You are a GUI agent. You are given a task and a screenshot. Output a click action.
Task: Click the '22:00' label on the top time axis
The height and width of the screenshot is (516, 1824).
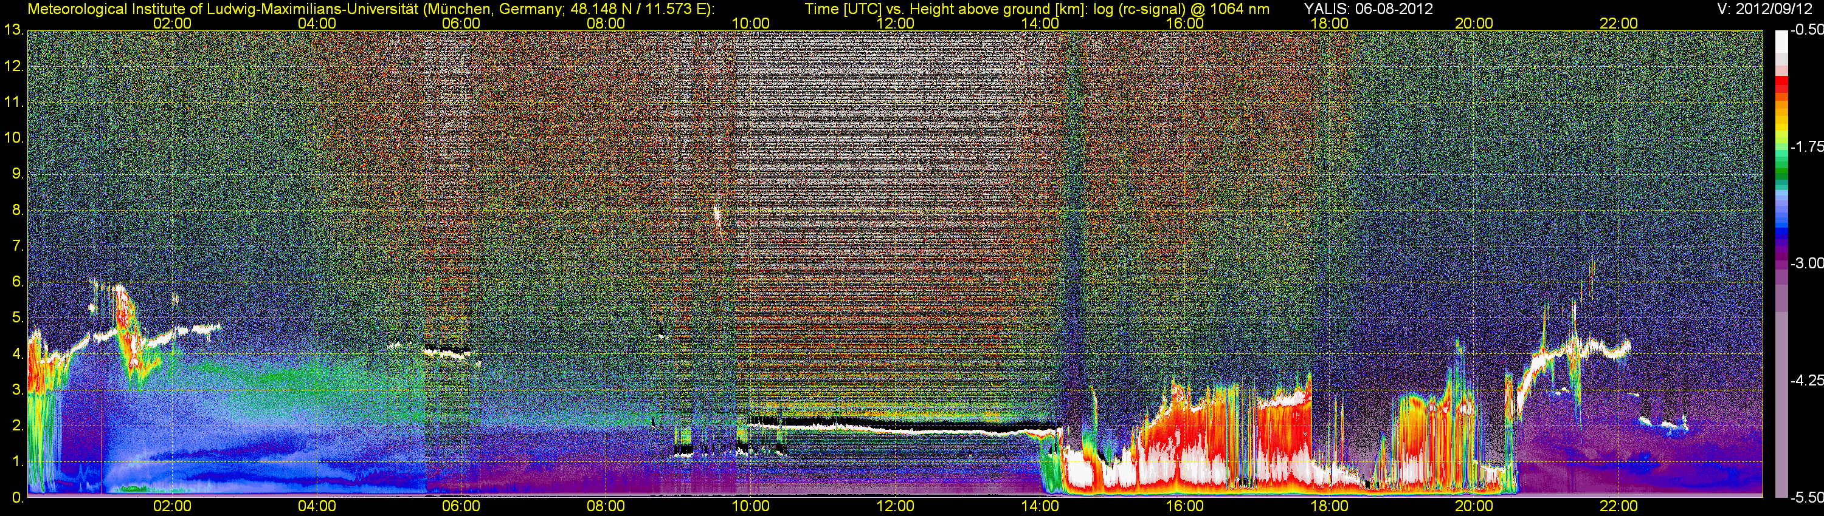point(1618,23)
